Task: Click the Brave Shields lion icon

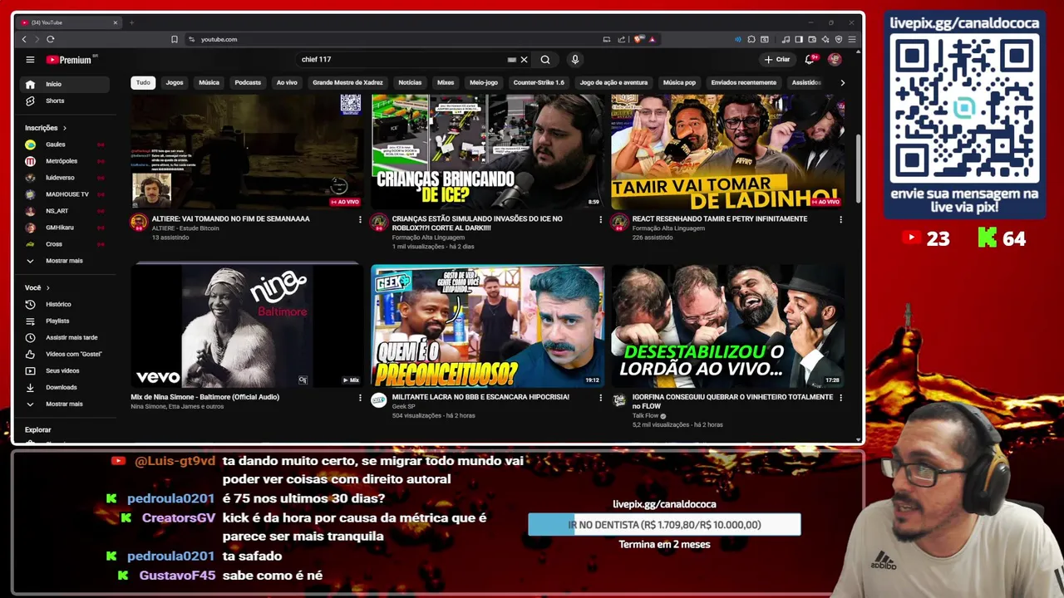Action: 638,39
